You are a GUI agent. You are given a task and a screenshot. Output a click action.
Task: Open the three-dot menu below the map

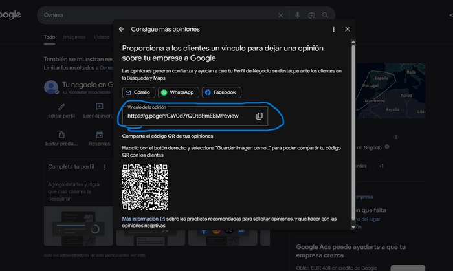click(396, 137)
